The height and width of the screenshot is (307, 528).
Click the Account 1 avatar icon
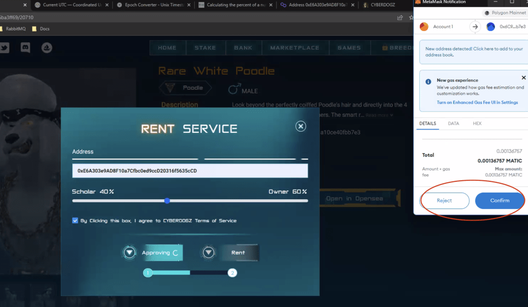click(424, 27)
